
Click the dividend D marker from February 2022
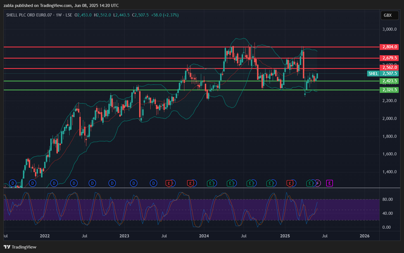(x=54, y=183)
